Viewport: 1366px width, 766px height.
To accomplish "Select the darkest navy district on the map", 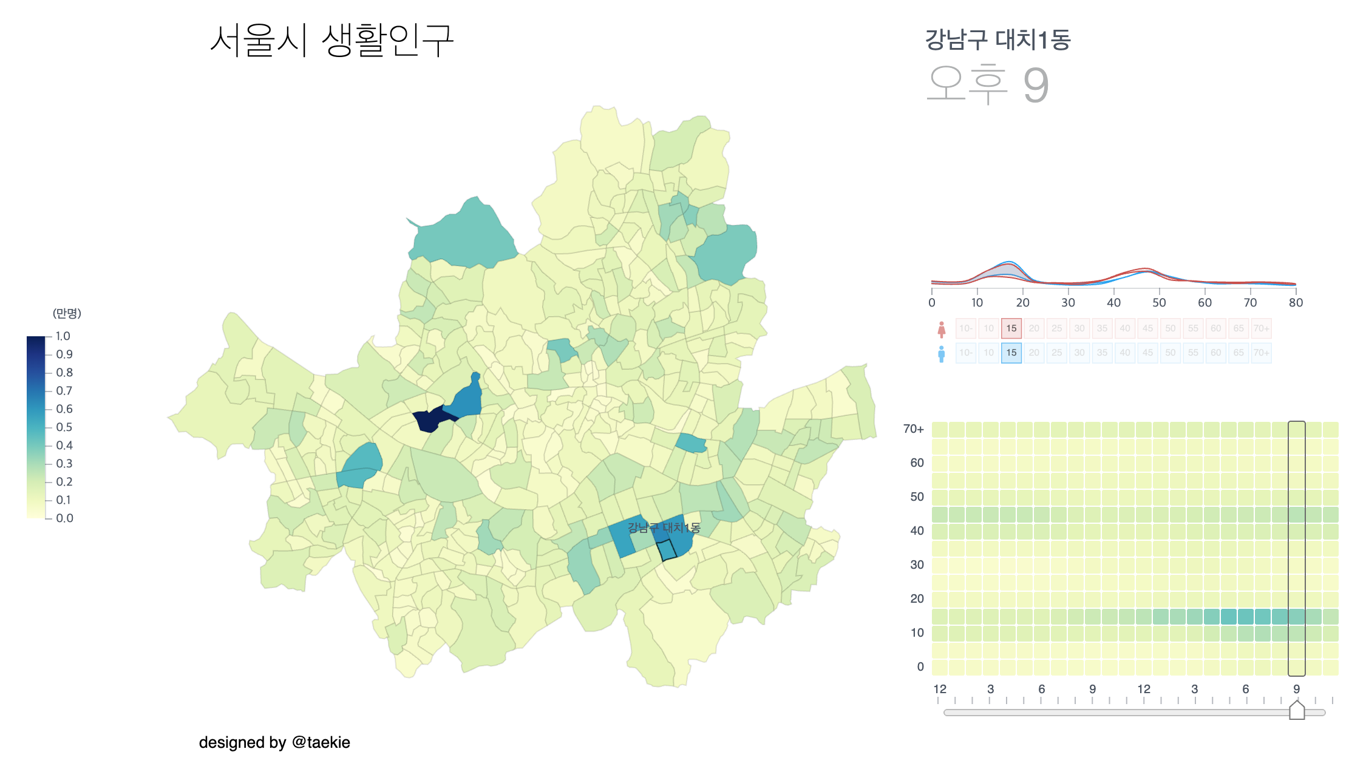I will (430, 419).
